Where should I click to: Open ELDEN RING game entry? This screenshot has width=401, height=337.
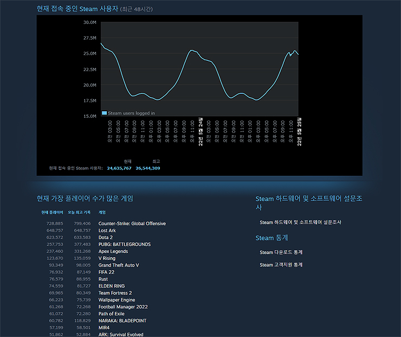112,286
